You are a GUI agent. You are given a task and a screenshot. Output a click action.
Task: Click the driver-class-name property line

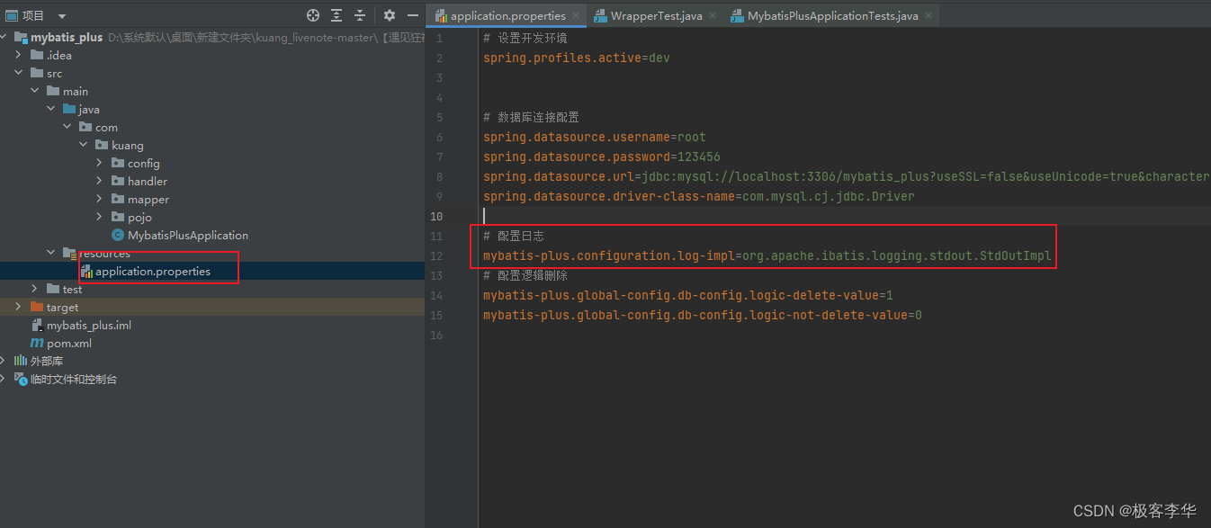[699, 196]
